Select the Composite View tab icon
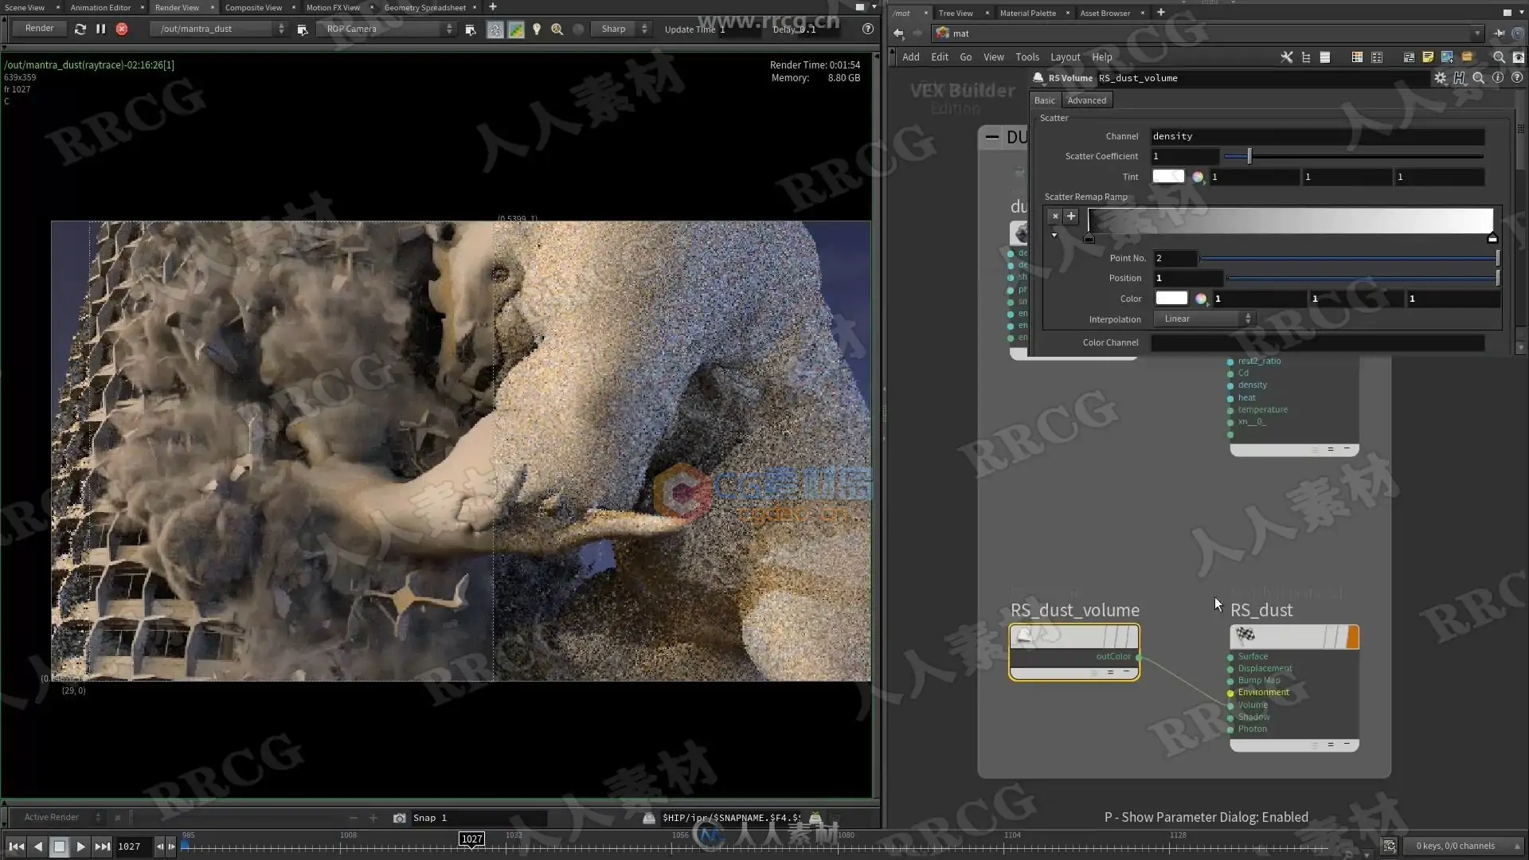 coord(253,7)
